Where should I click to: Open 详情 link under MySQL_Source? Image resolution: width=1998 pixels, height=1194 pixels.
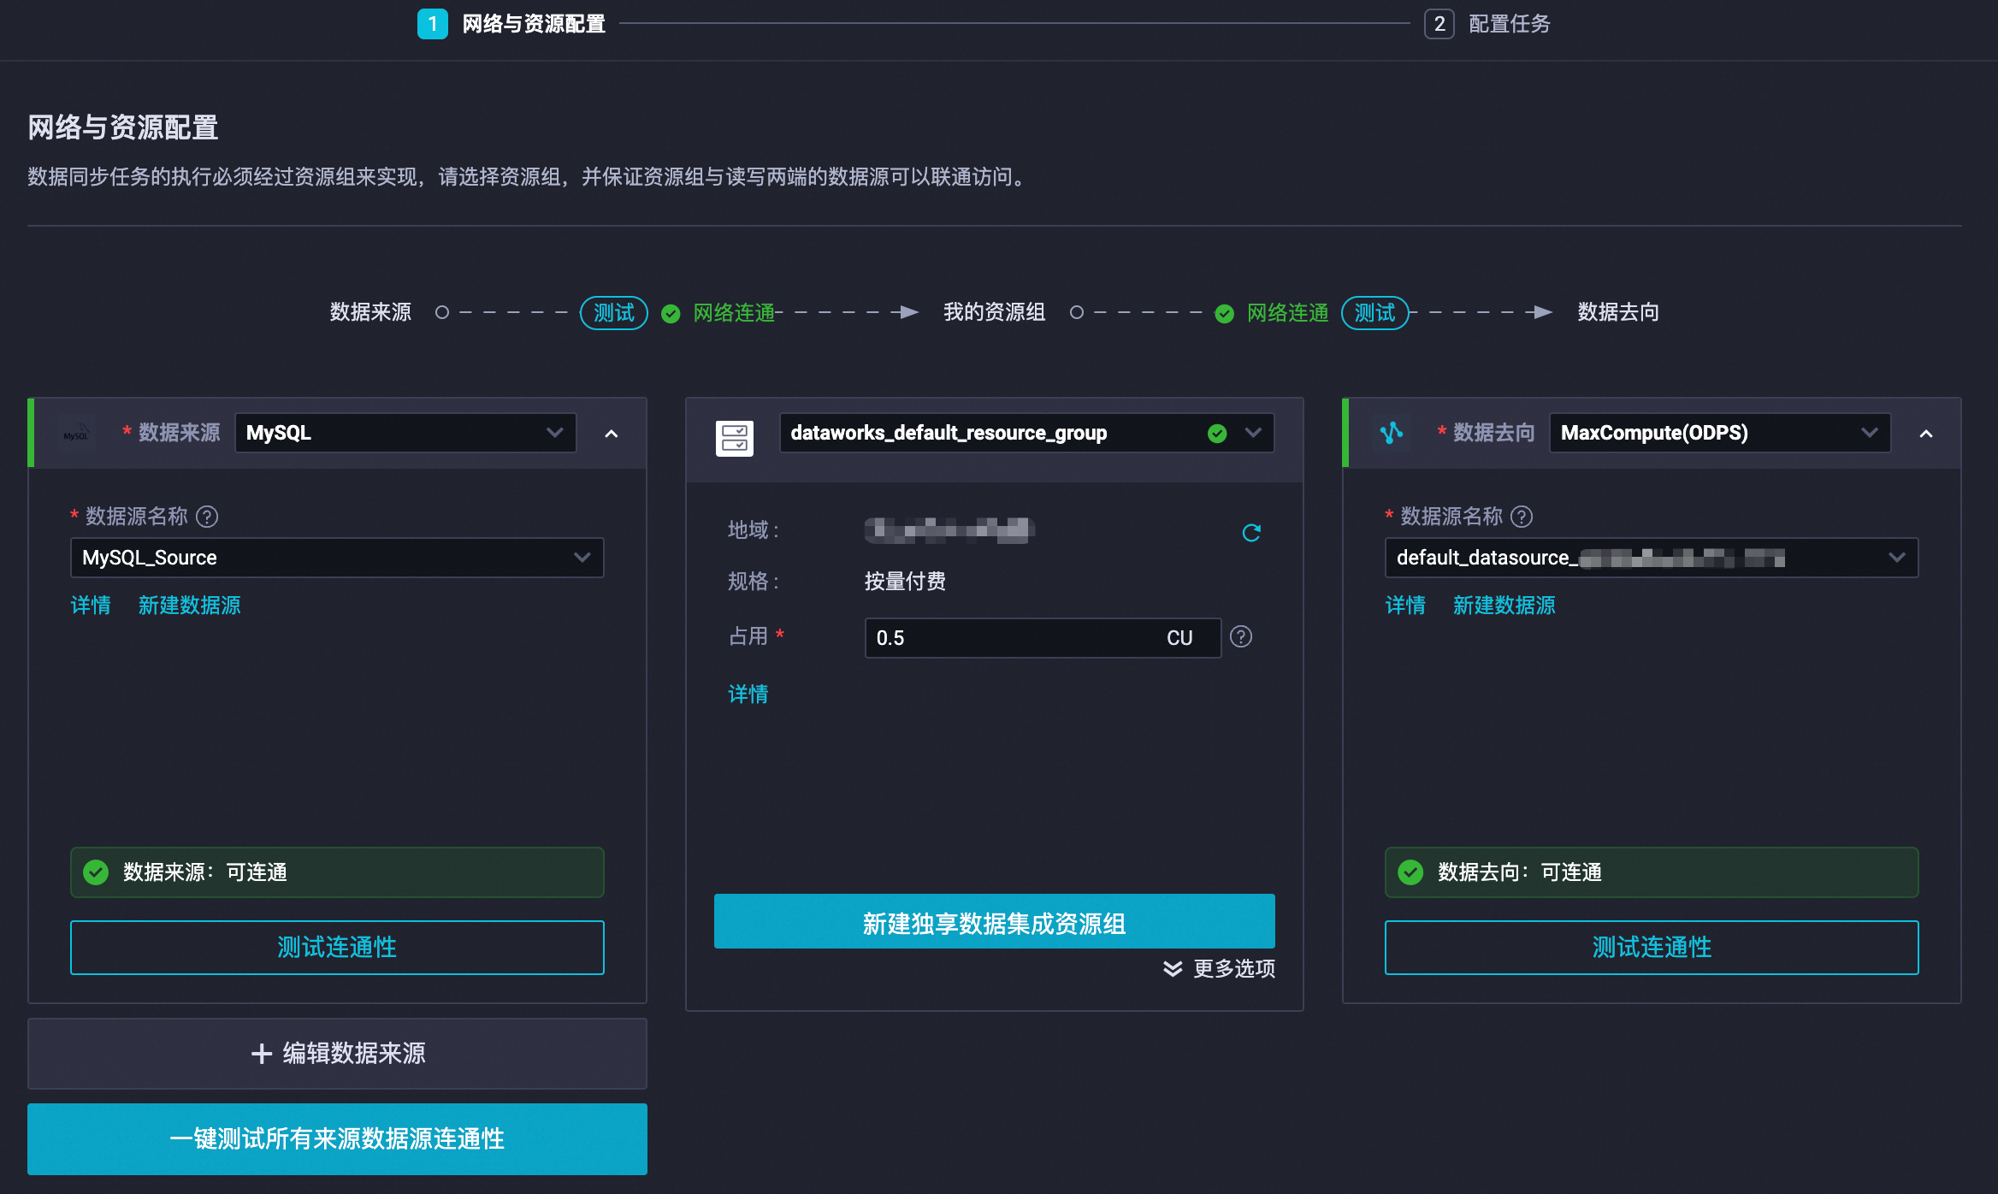click(91, 606)
